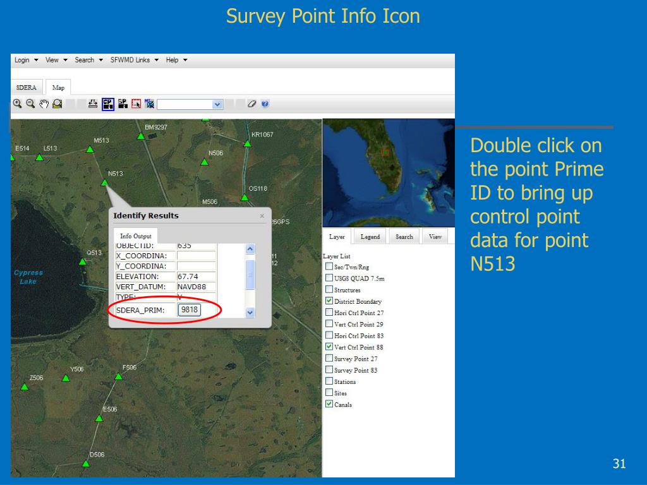Click the D506 point triangle
The image size is (647, 485).
86,464
